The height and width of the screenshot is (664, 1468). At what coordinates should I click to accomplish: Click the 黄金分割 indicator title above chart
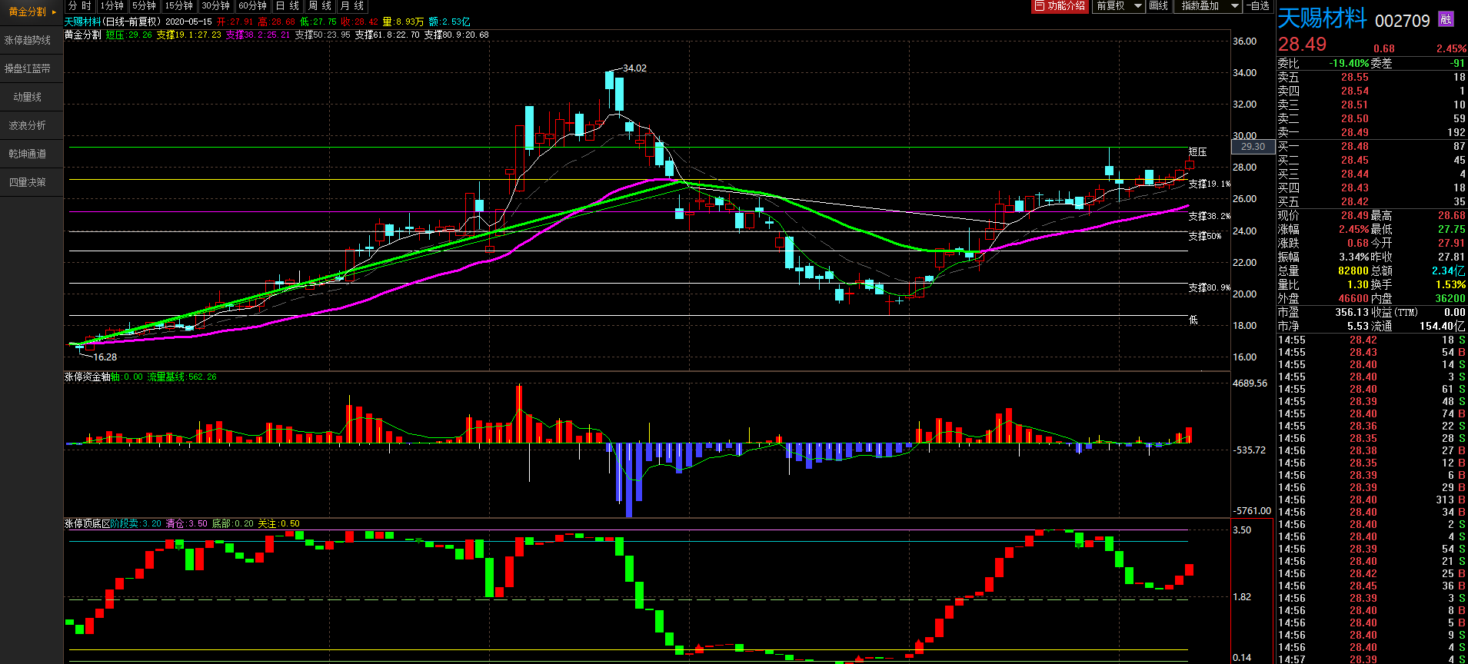click(82, 35)
